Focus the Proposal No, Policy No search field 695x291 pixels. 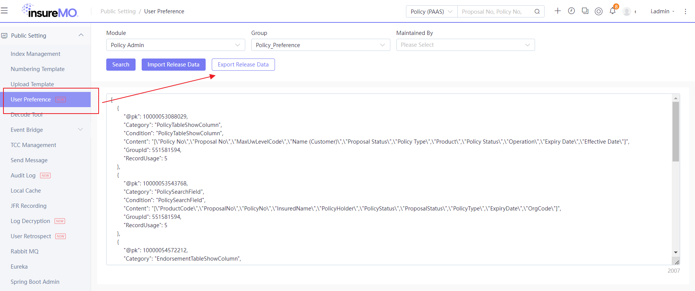tap(495, 11)
